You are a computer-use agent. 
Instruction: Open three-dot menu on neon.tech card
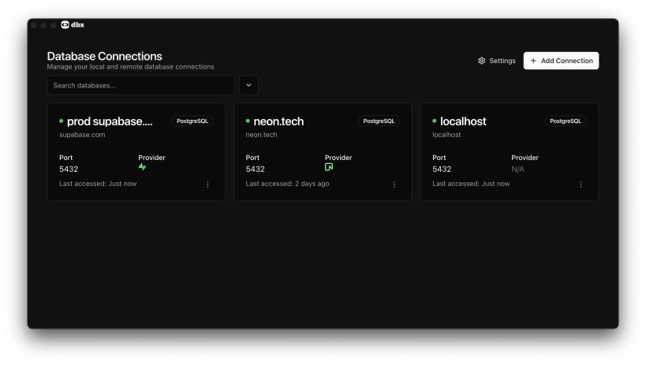[394, 184]
